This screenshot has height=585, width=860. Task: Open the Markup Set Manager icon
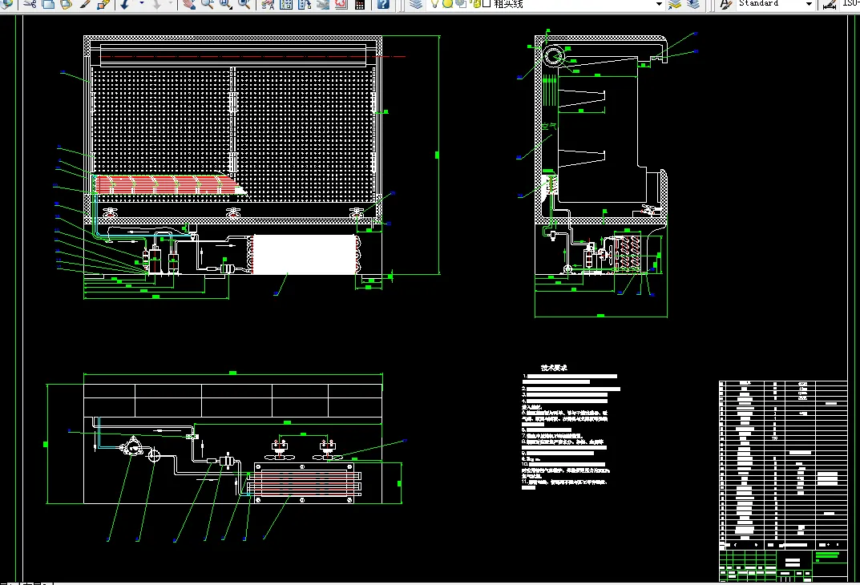pos(341,3)
